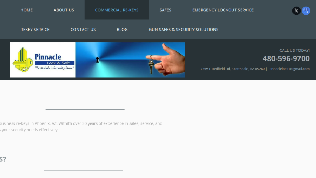Click the 'CALL US TODAY!' text
Viewport: 316px width, 178px height.
[x=295, y=50]
